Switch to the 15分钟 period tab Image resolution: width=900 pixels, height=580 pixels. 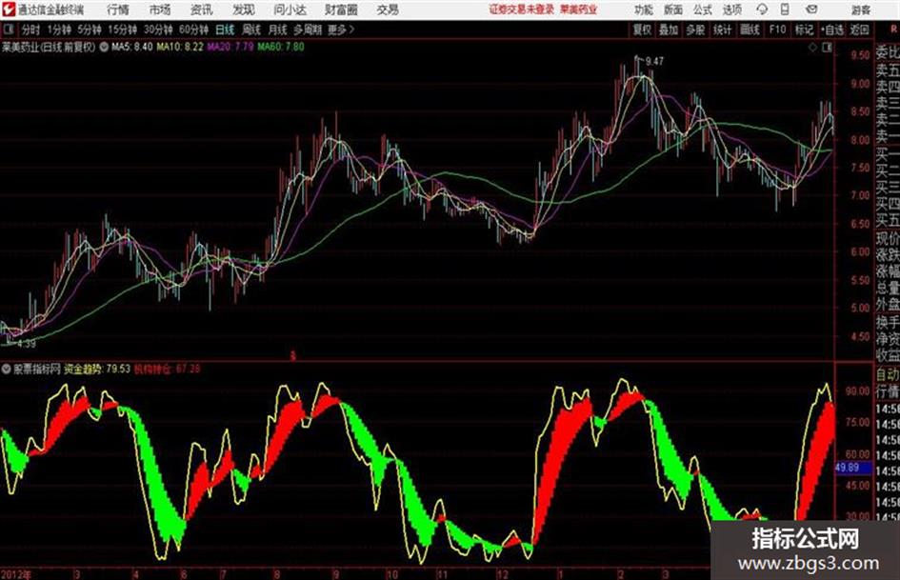click(x=123, y=30)
